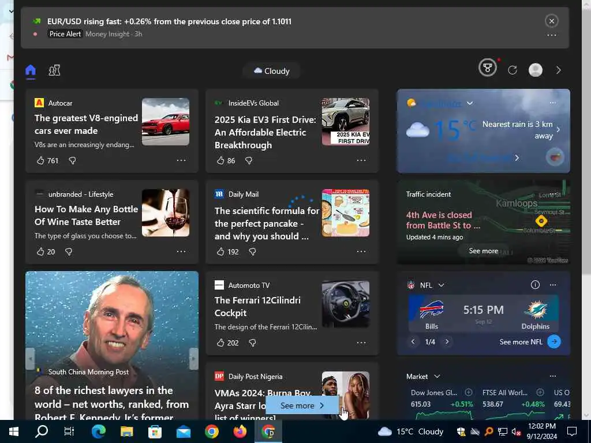This screenshot has height=443, width=591.
Task: Open more options on the NFL card
Action: tap(552, 285)
